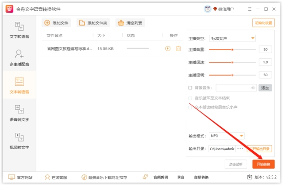Clear the list with 清空列表

point(130,23)
